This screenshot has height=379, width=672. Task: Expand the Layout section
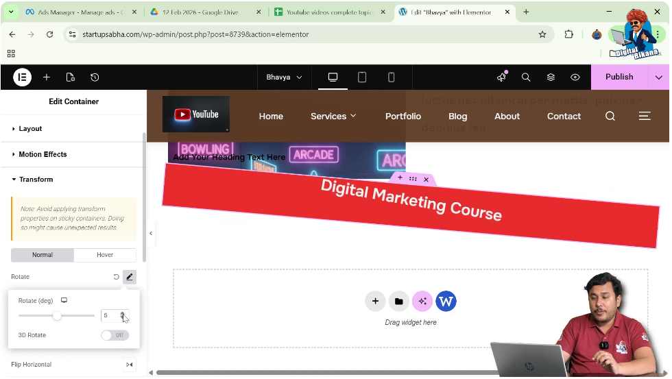coord(30,129)
